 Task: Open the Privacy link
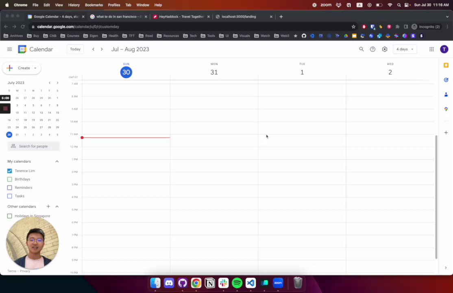pyautogui.click(x=25, y=271)
